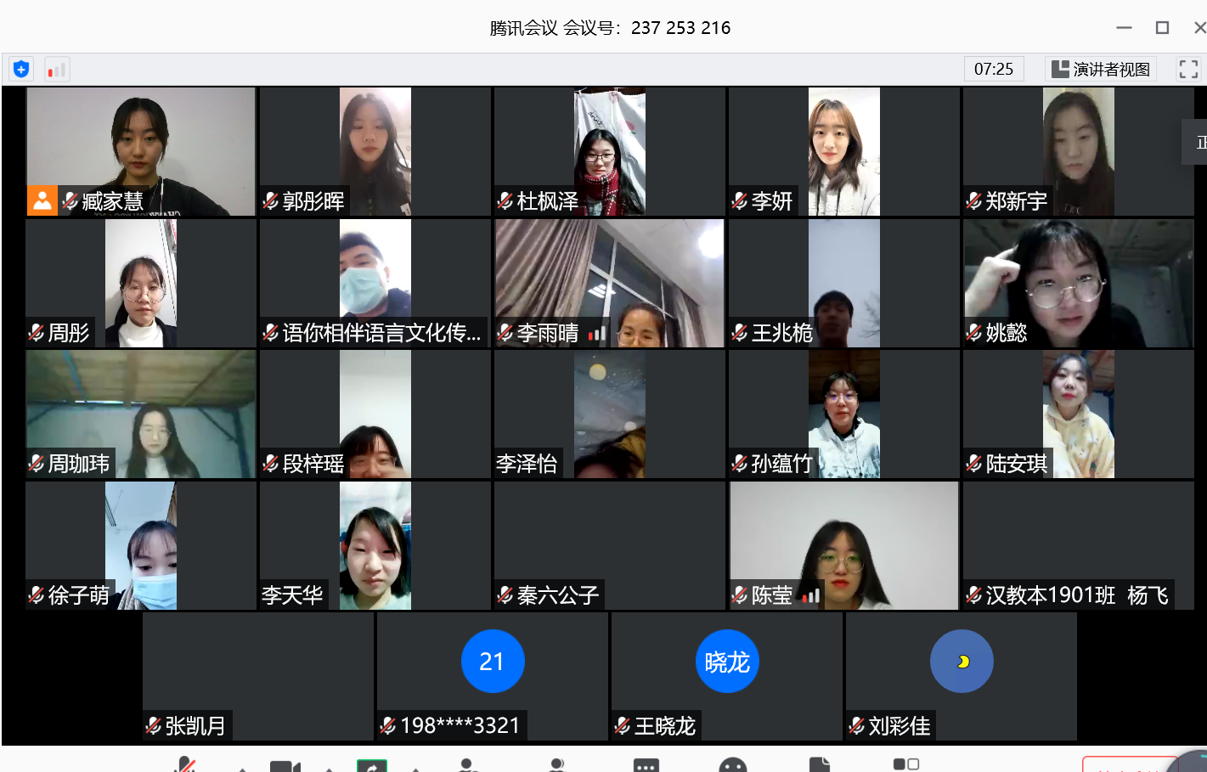The image size is (1207, 772).
Task: Click the muted mic icon for 周彤
Action: pyautogui.click(x=37, y=333)
